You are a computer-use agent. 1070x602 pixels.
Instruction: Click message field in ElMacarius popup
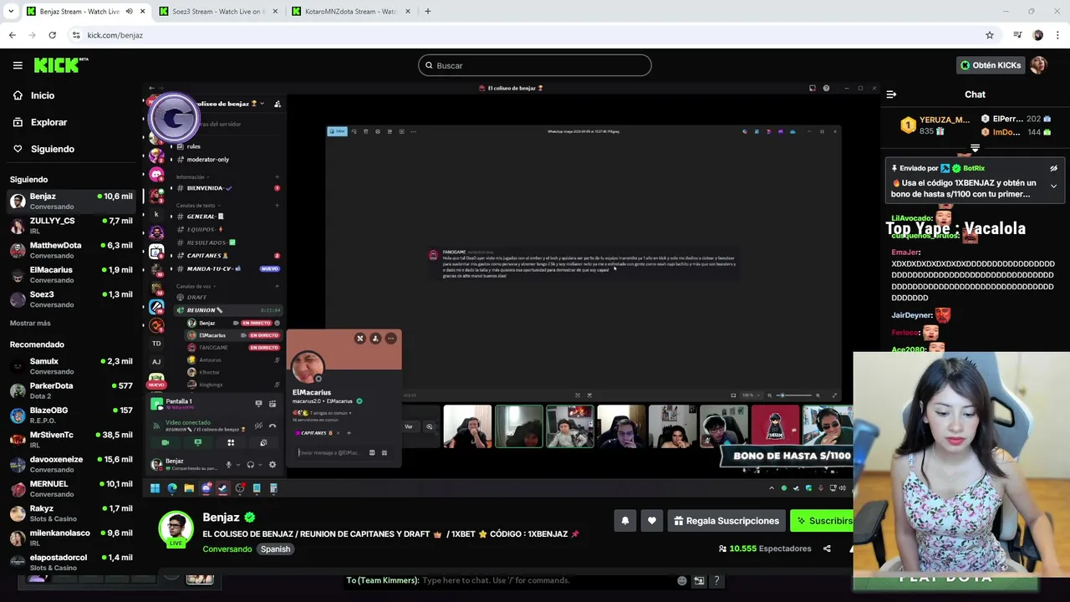pos(330,452)
